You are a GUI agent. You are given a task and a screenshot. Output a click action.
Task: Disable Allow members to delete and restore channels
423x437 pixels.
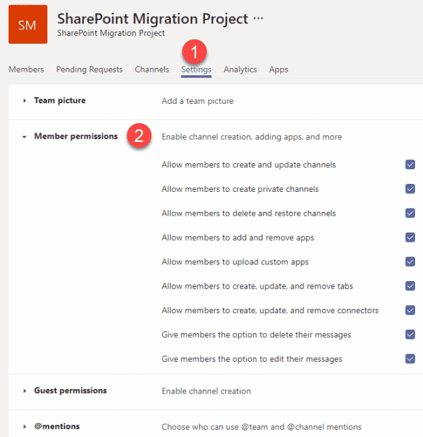click(x=410, y=213)
